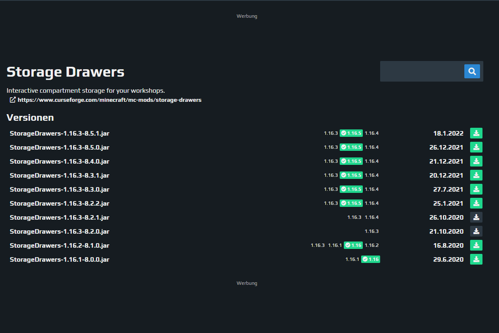Screen dimensions: 499x333
Task: Click the 1.16.4 tag in the 8.2.1 row
Action: click(371, 217)
